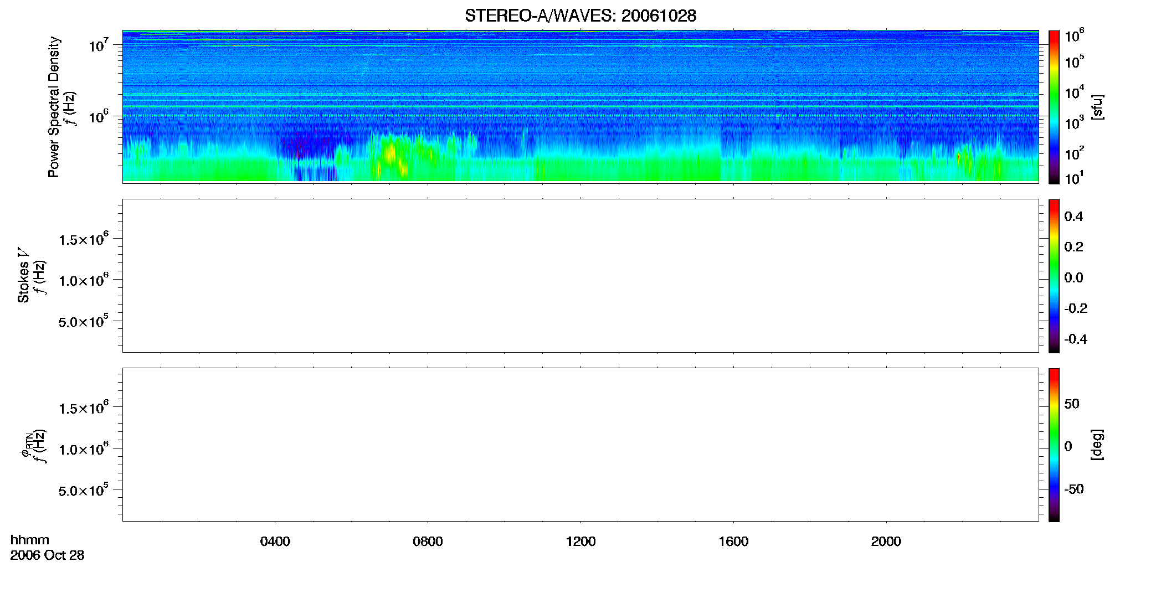
Task: Select the "50" label on the degrees colorbar
Action: tap(1072, 404)
